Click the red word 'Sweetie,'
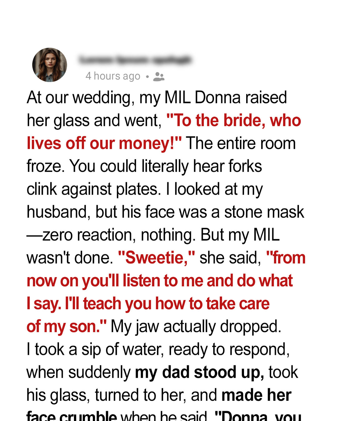This screenshot has height=421, width=337. point(157,258)
